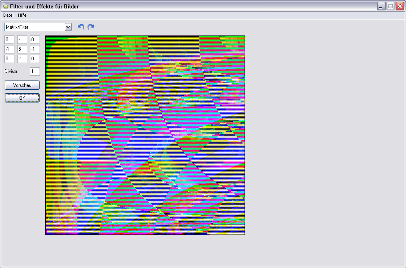Select the top-right matrix cell field
Screen dimensions: 406x268
click(x=35, y=39)
